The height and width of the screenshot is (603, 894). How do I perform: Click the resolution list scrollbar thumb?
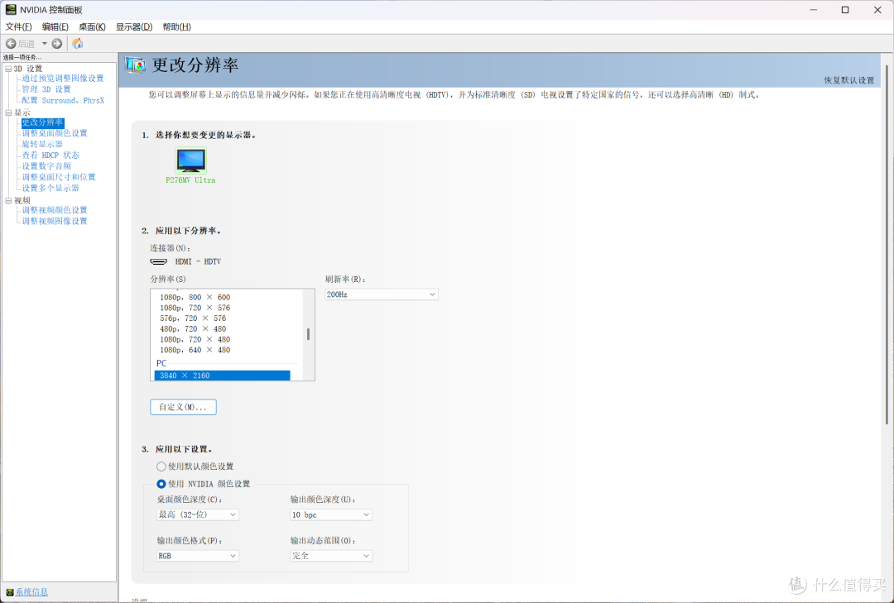click(x=309, y=334)
